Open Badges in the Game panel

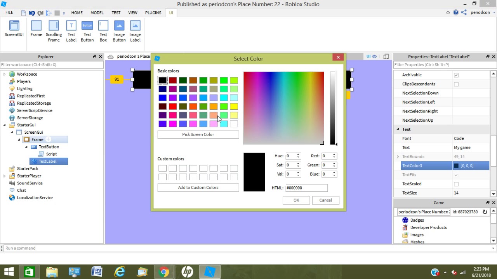[417, 220]
